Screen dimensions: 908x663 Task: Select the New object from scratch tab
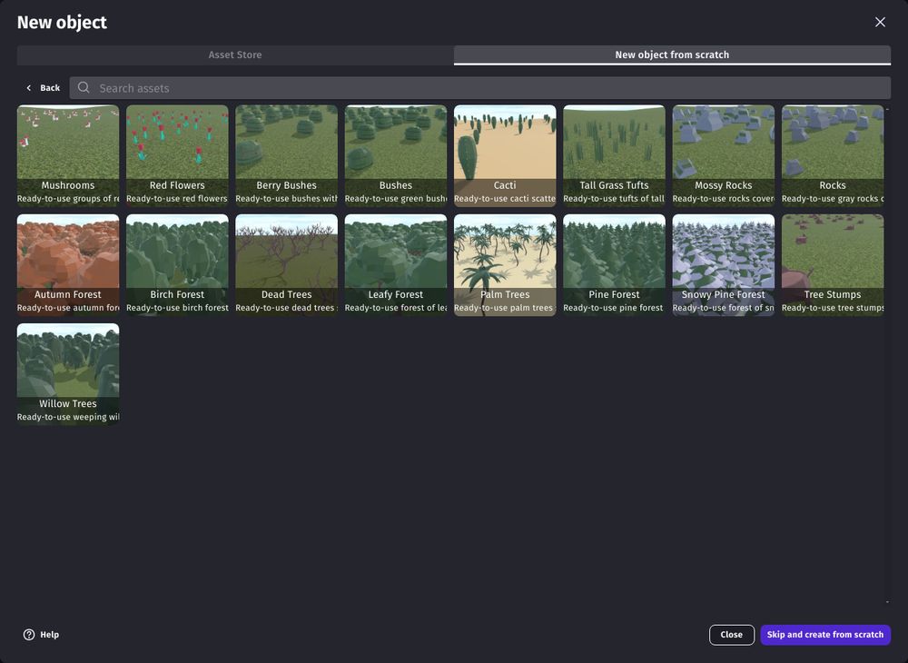pyautogui.click(x=672, y=55)
